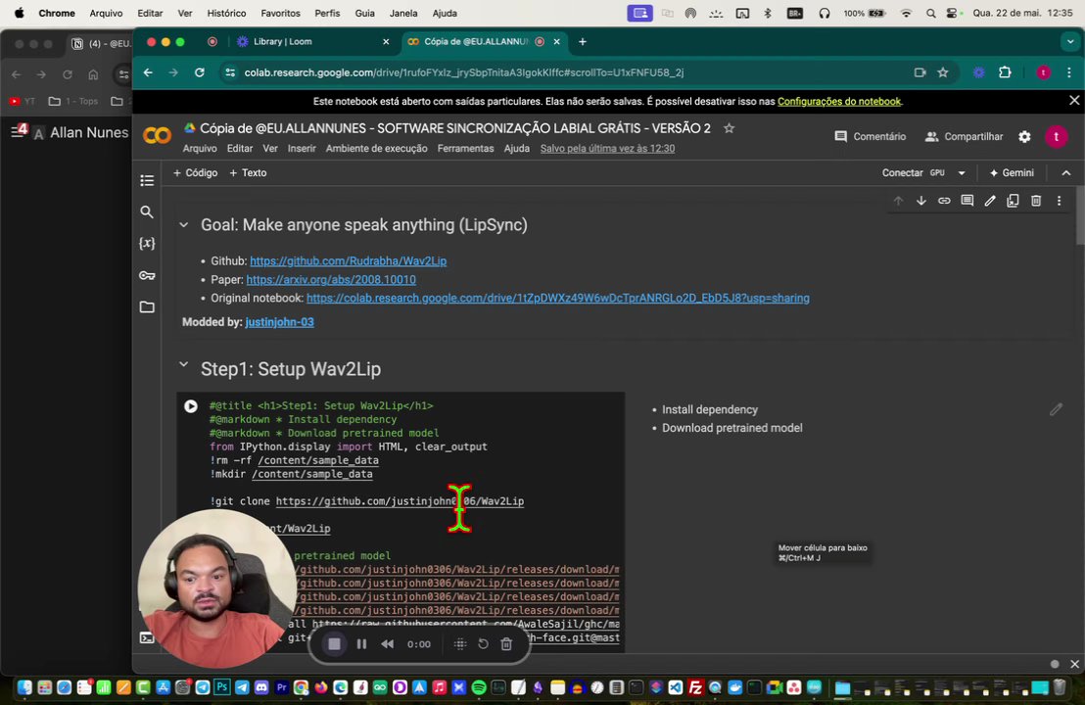Image resolution: width=1085 pixels, height=705 pixels.
Task: Open the files folder panel
Action: 147,306
